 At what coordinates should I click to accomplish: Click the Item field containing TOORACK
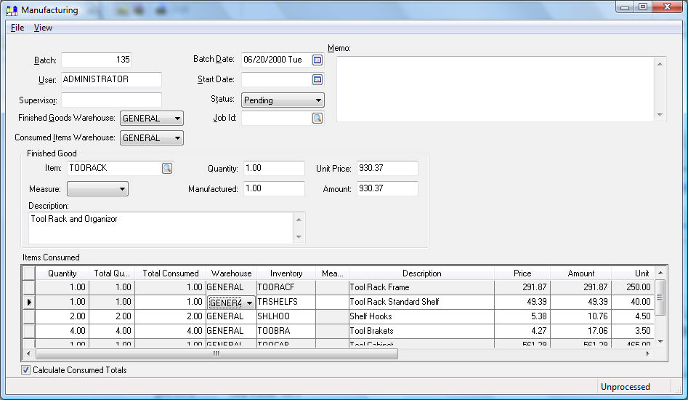coord(115,168)
